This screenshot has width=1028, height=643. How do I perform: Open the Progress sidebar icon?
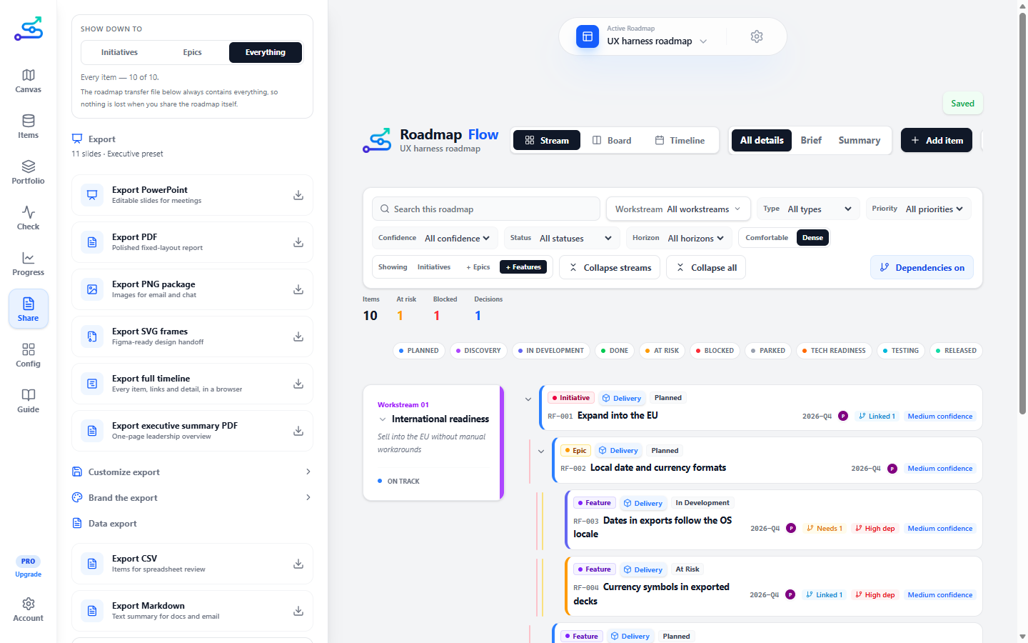28,264
